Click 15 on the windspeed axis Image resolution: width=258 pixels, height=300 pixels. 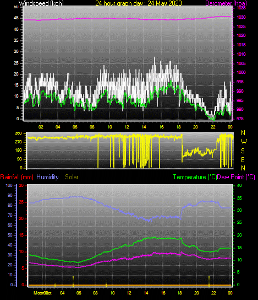pos(16,85)
